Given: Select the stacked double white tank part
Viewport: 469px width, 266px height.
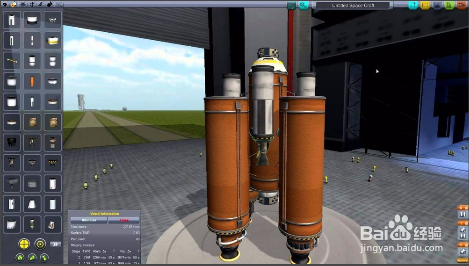Looking at the screenshot, I should 53,61.
